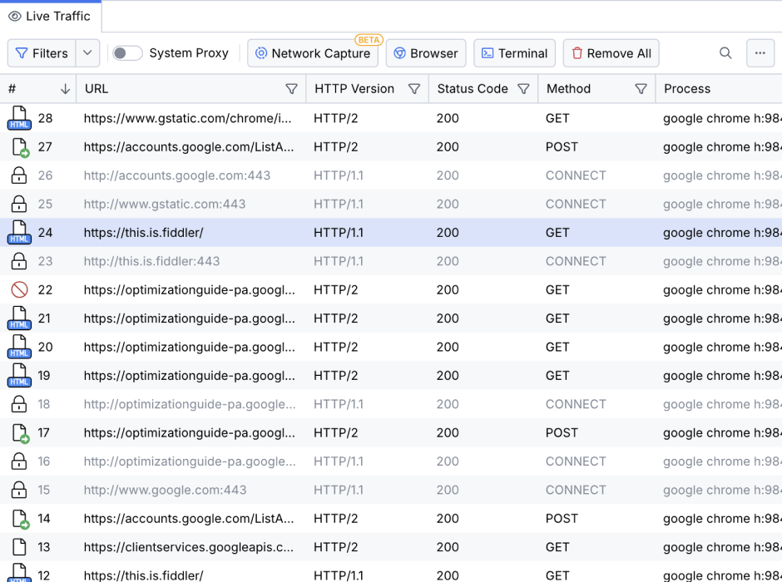The width and height of the screenshot is (782, 582).
Task: Toggle the System Proxy switch
Action: [x=127, y=53]
